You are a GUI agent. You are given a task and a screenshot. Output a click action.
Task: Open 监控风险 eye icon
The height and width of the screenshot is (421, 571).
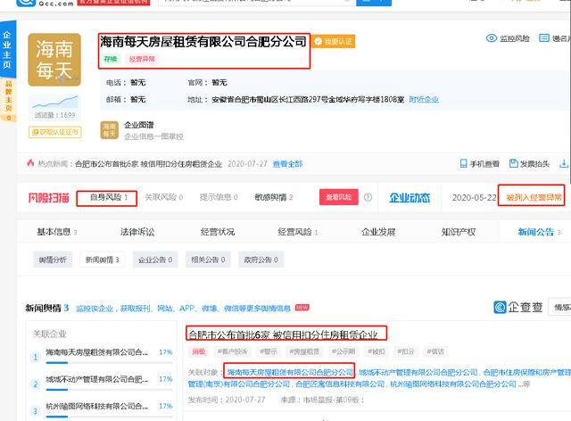492,38
